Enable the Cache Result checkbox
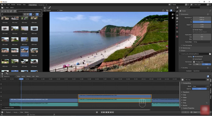 click(194, 59)
